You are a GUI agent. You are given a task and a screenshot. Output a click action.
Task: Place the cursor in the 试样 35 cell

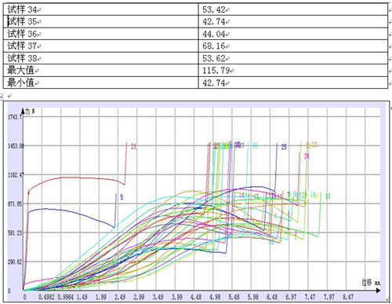(x=101, y=21)
